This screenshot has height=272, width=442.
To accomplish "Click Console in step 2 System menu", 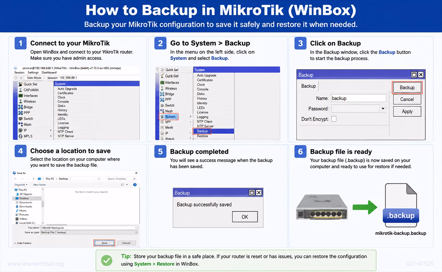I will [202, 89].
